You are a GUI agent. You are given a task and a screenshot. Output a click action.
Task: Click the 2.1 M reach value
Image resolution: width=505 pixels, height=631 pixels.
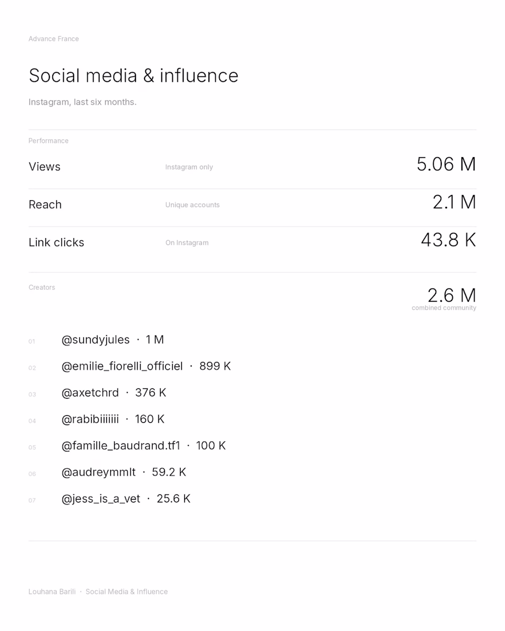[454, 202]
